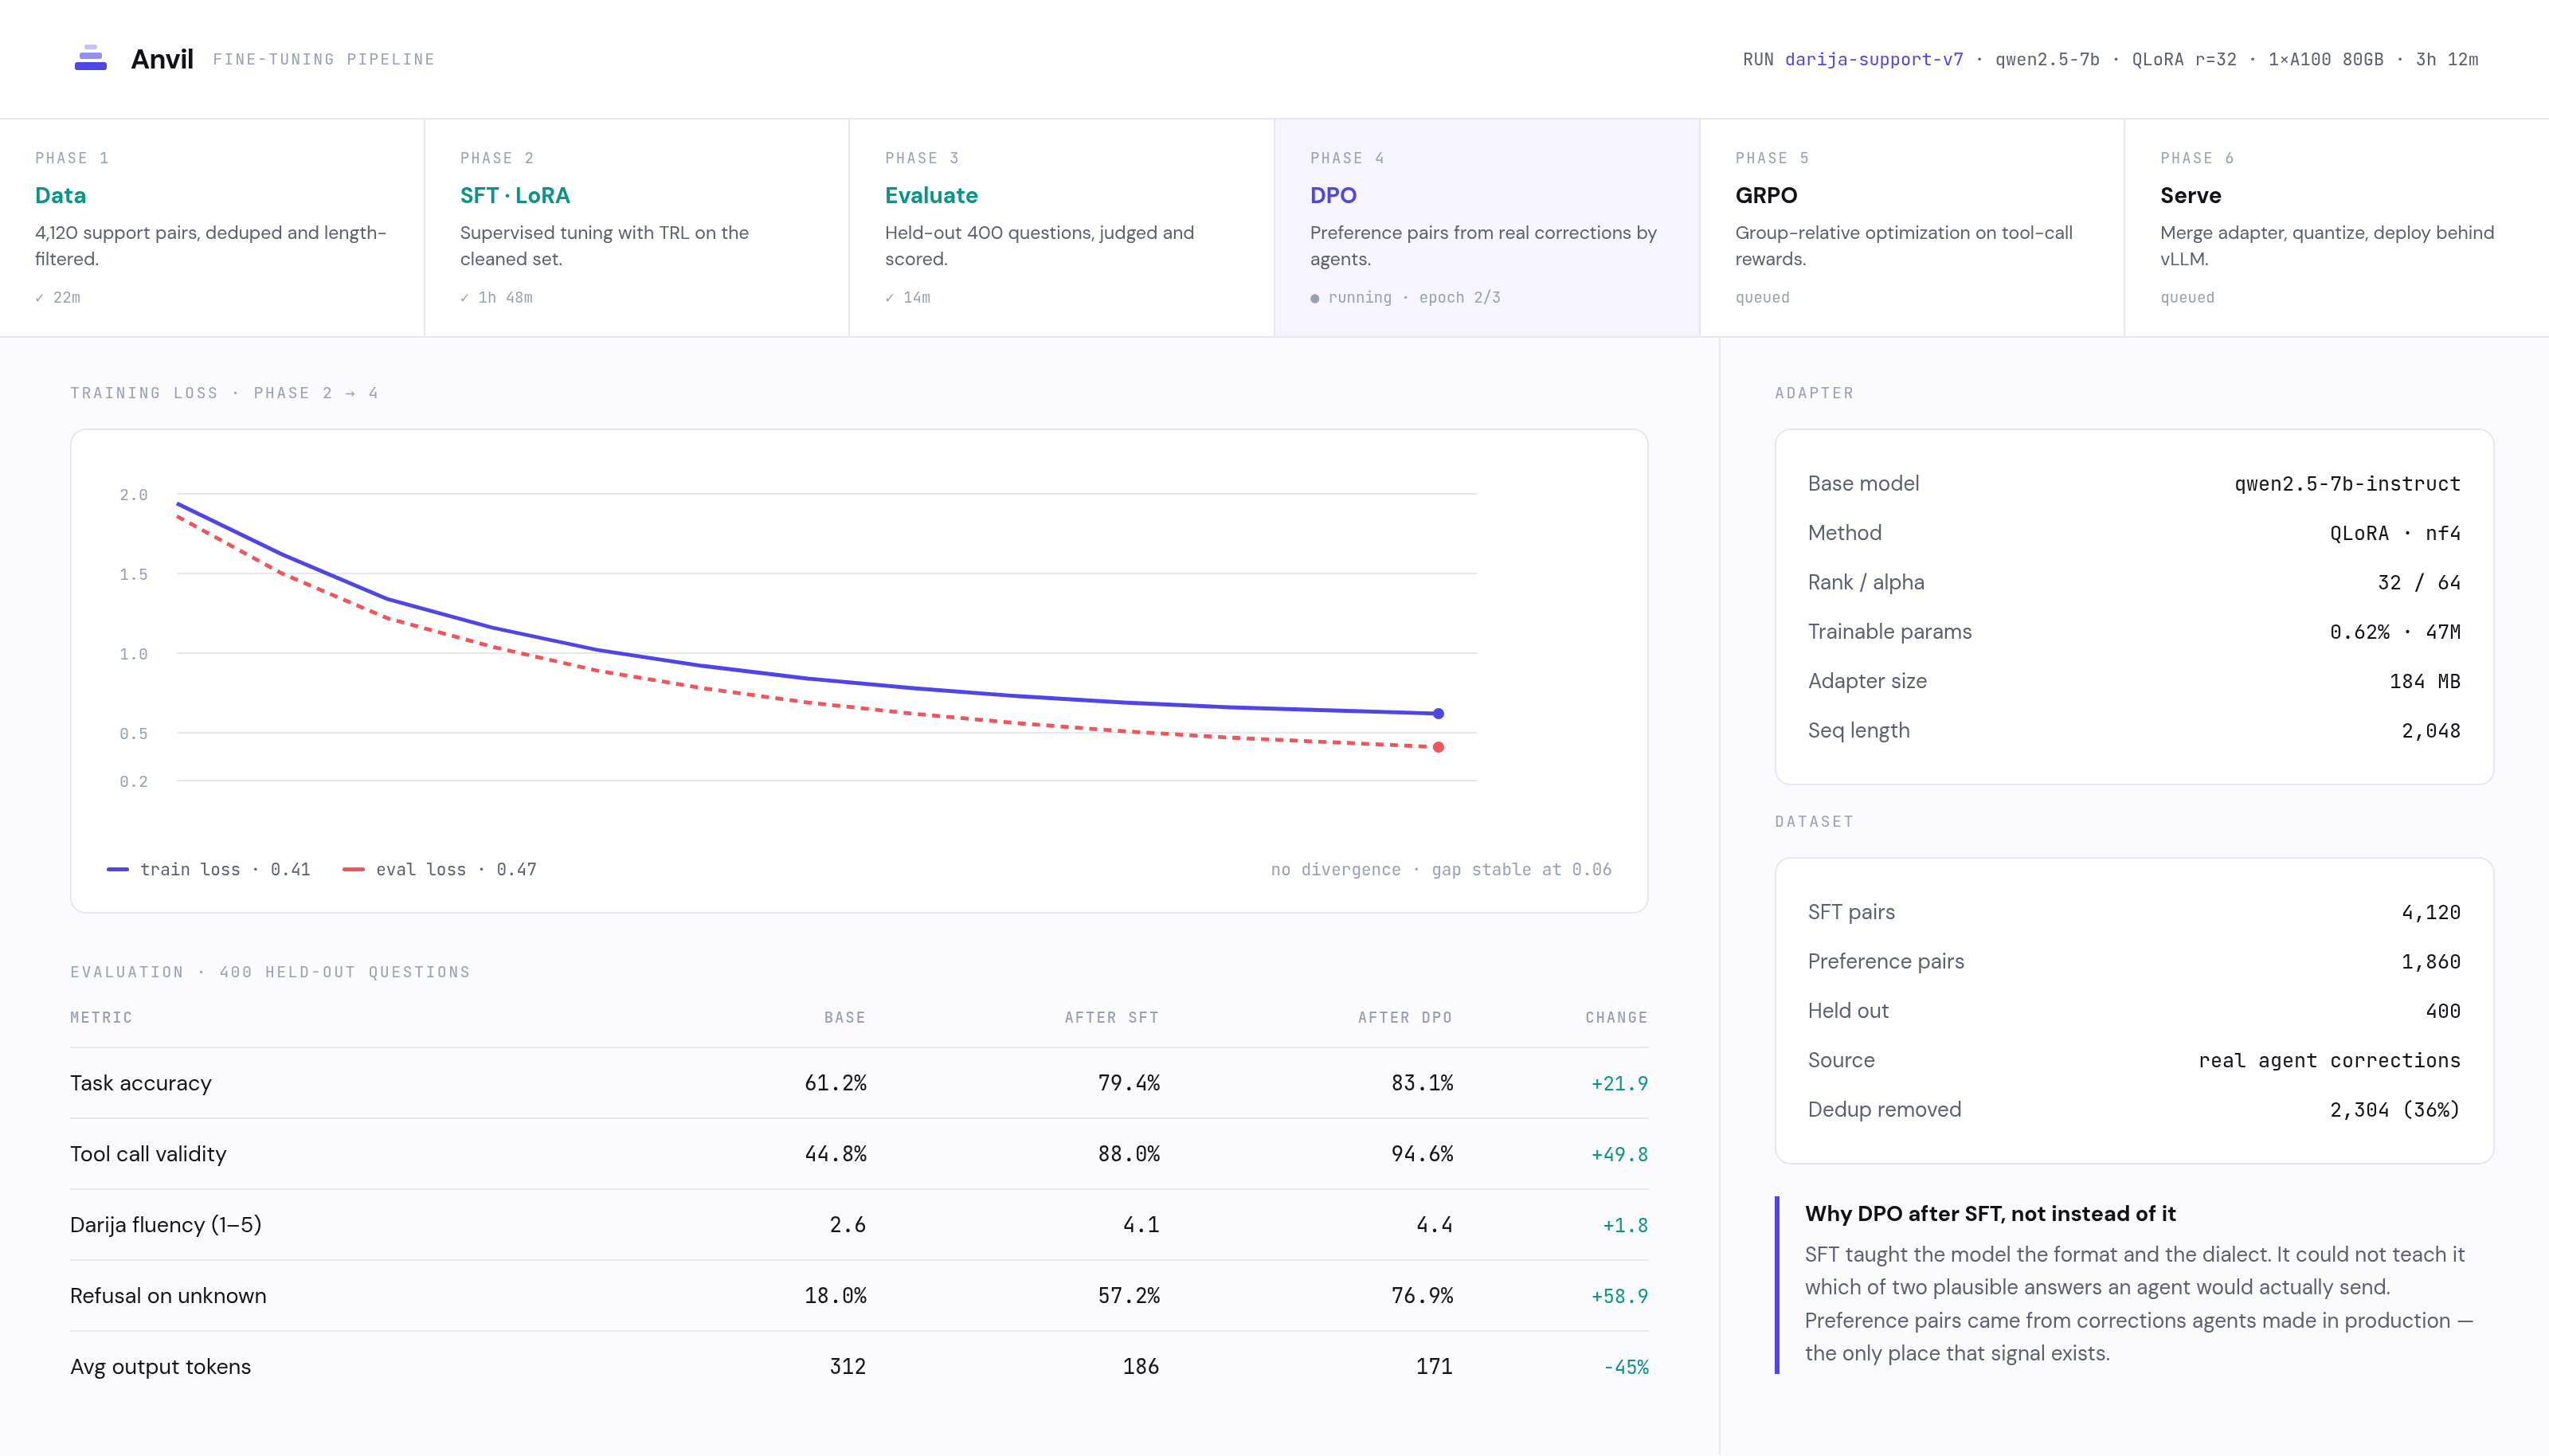Image resolution: width=2549 pixels, height=1456 pixels.
Task: Click "Why DPO after SFT, not instead of it" heading
Action: 1990,1214
